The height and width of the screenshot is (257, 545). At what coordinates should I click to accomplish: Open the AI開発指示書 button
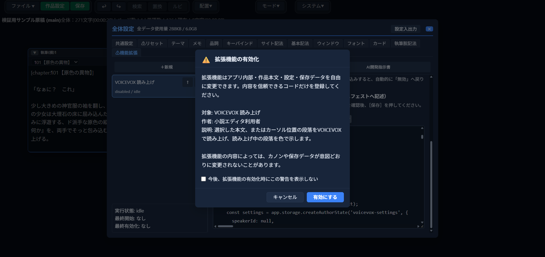378,67
